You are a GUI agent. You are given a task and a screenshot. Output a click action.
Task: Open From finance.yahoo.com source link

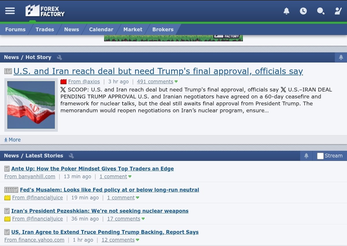coord(34,240)
